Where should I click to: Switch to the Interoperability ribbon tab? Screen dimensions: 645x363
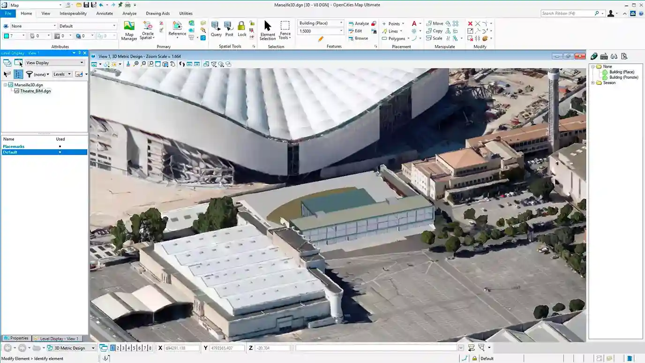pos(73,13)
